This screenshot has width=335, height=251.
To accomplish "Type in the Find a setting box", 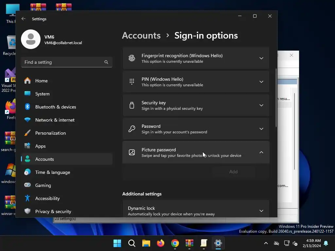I will pyautogui.click(x=67, y=62).
